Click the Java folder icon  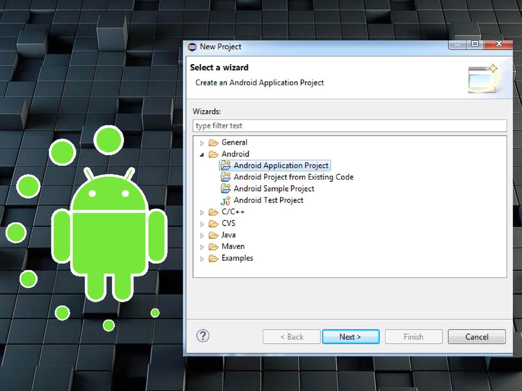pos(214,235)
